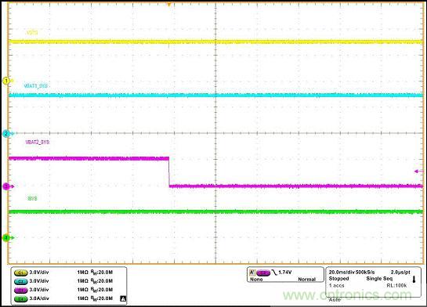
Task: Click the falling-edge trigger slope icon
Action: click(x=274, y=273)
